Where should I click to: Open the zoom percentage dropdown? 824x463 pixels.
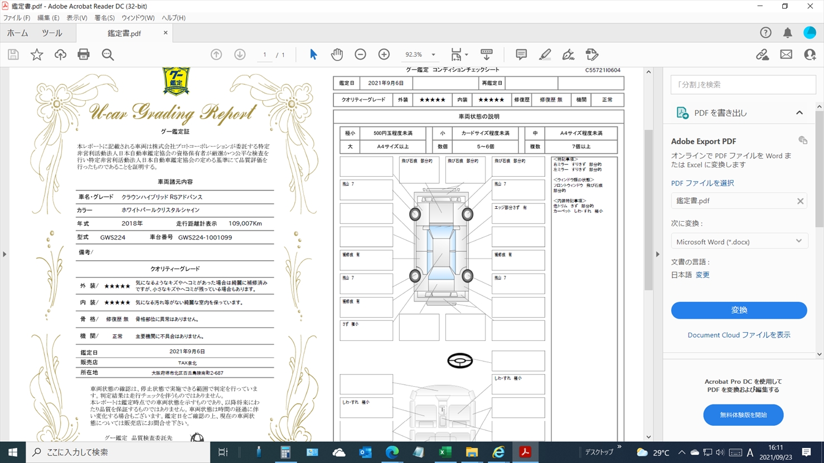pos(433,55)
